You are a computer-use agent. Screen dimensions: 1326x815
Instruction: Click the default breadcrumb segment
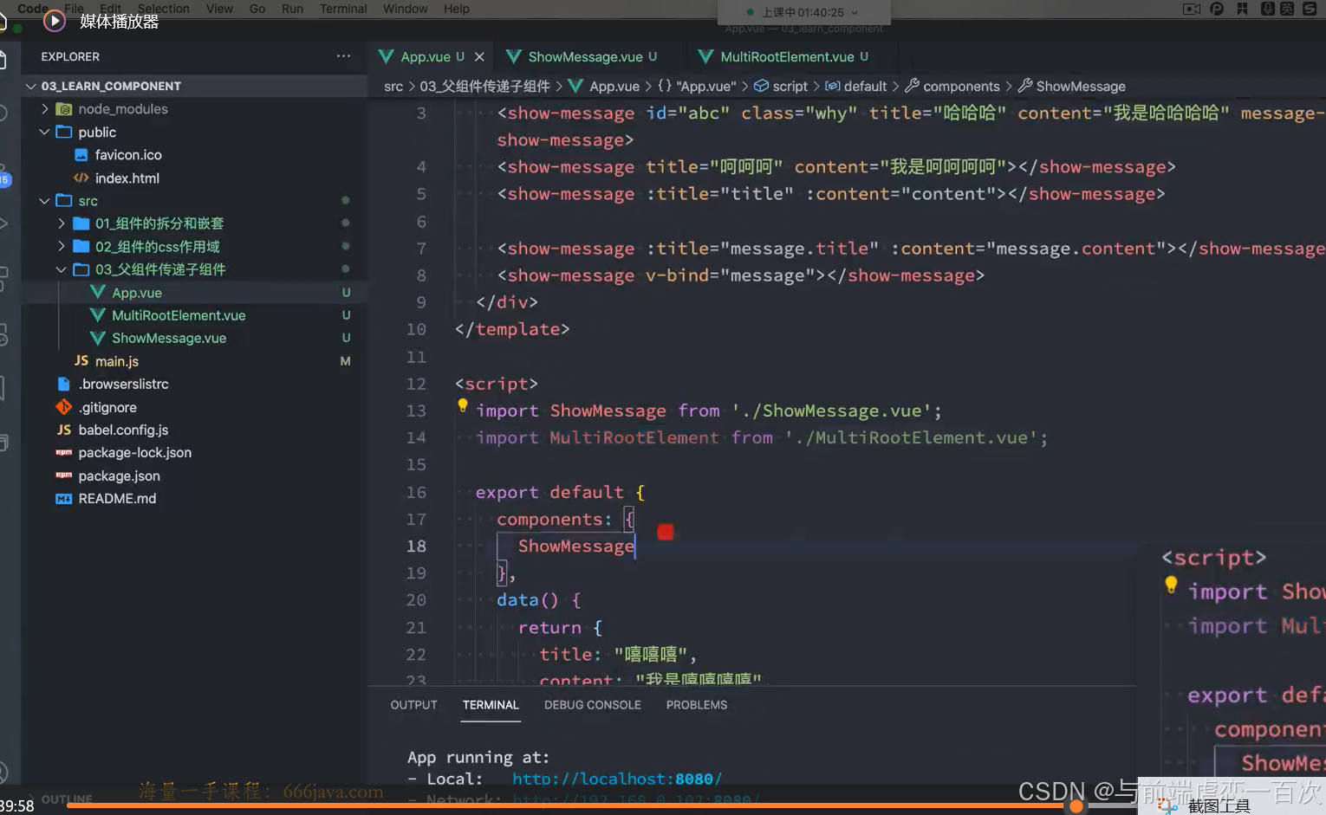865,86
